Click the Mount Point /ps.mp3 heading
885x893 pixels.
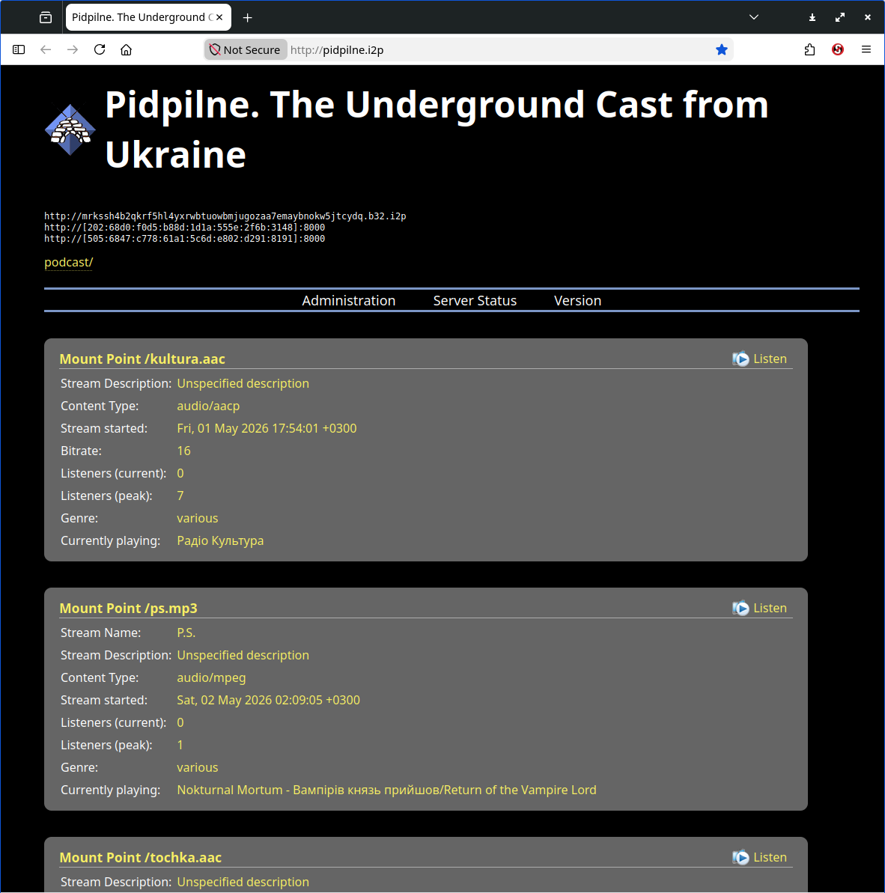coord(129,609)
